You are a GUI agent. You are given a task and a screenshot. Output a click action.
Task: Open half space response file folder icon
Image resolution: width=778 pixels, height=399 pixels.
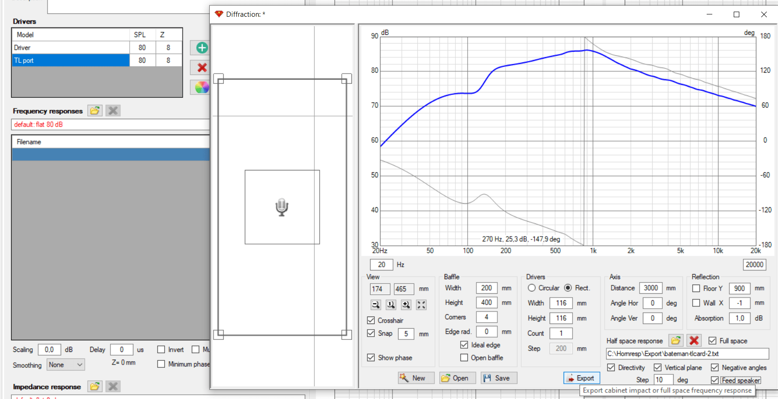tap(676, 340)
